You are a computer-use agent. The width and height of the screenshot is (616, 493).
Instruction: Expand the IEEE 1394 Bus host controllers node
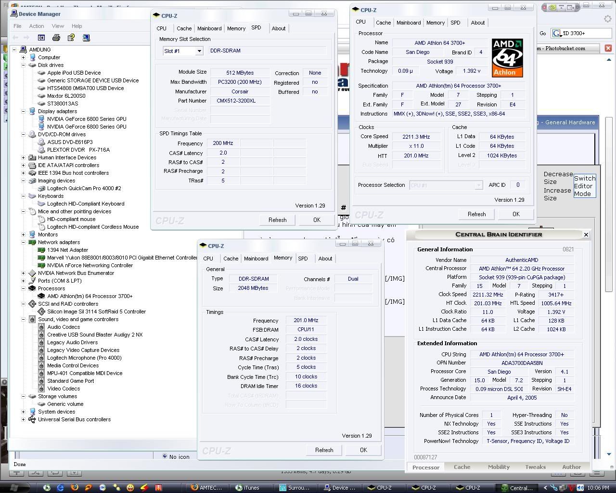click(x=23, y=173)
